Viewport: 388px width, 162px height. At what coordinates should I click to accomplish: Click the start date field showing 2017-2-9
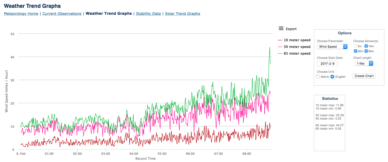pyautogui.click(x=328, y=63)
